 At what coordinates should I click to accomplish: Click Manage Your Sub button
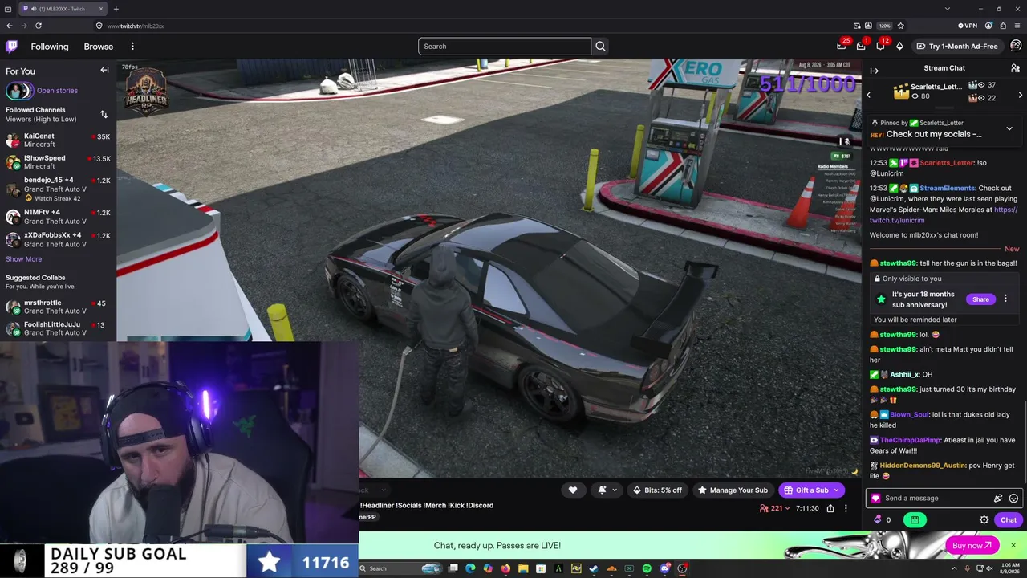[x=733, y=490]
